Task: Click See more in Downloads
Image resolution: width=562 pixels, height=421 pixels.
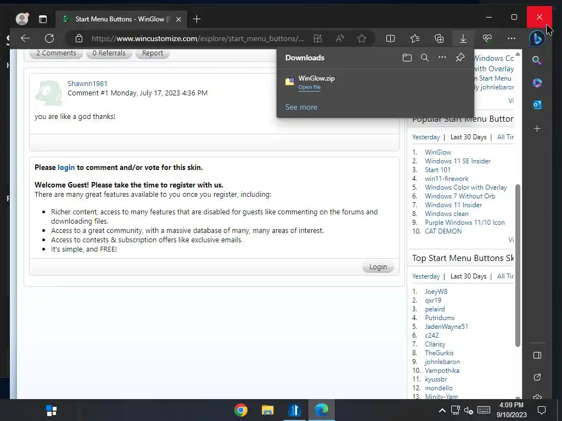Action: [301, 107]
